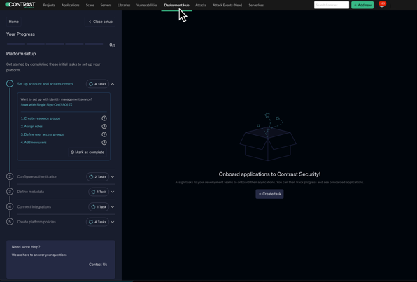Image resolution: width=417 pixels, height=282 pixels.
Task: Open the Projects tab
Action: click(49, 5)
